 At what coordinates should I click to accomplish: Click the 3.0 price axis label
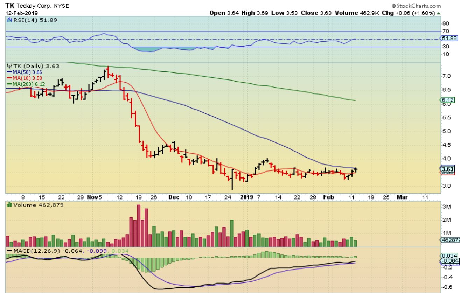coord(446,186)
